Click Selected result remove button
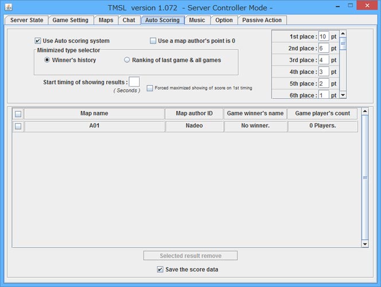Screen dimensions: 381x287 190,255
